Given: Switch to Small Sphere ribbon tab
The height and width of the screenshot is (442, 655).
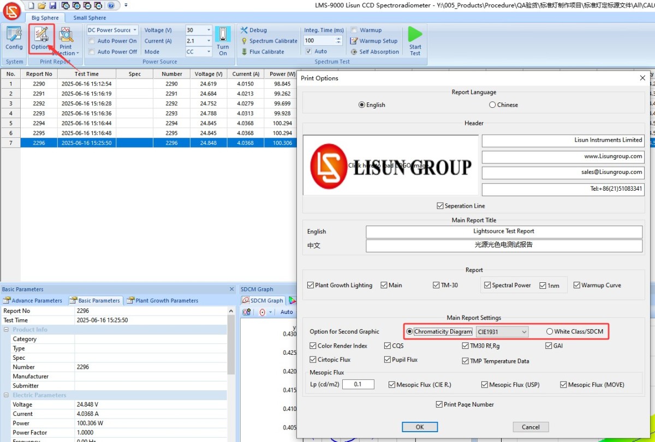Looking at the screenshot, I should pos(90,18).
